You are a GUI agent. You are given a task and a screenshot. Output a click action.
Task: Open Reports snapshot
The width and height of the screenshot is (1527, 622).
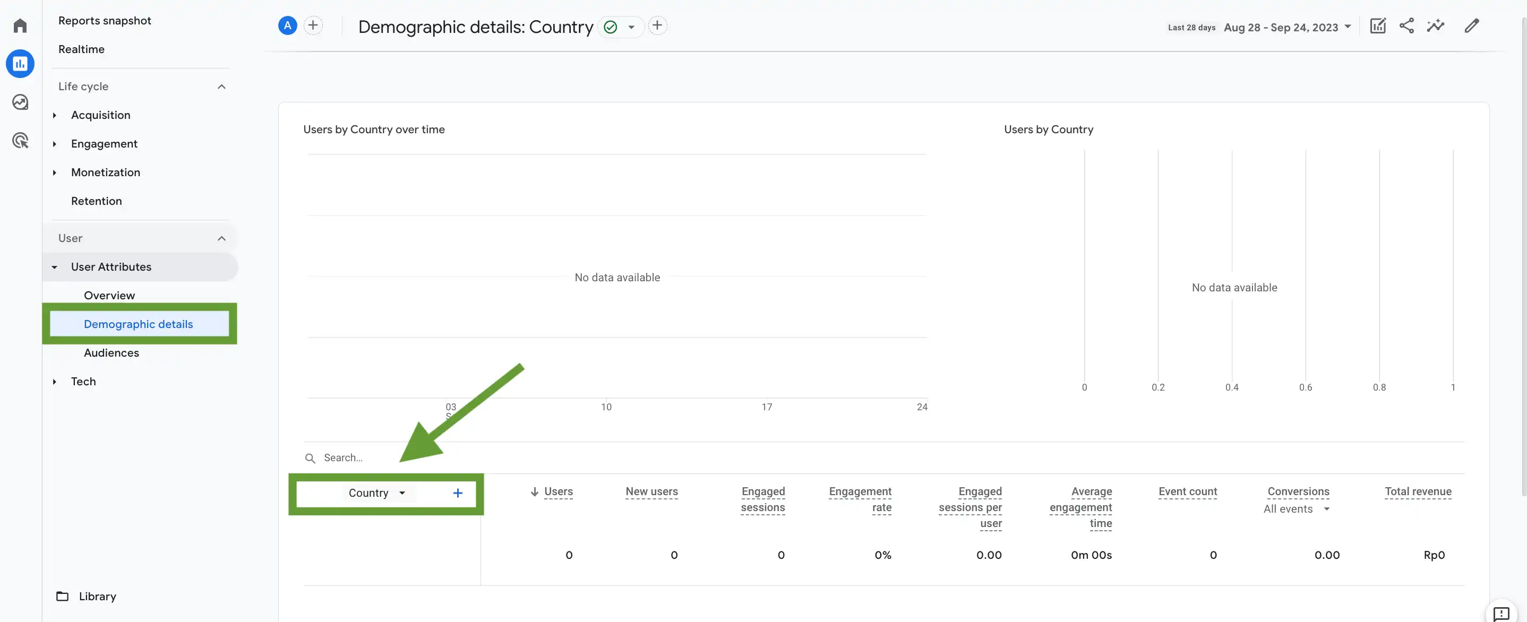pyautogui.click(x=105, y=21)
